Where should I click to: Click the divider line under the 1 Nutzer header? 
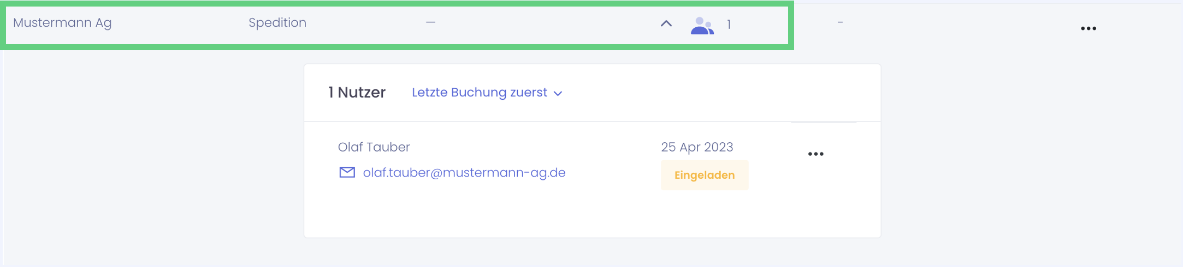(x=546, y=122)
